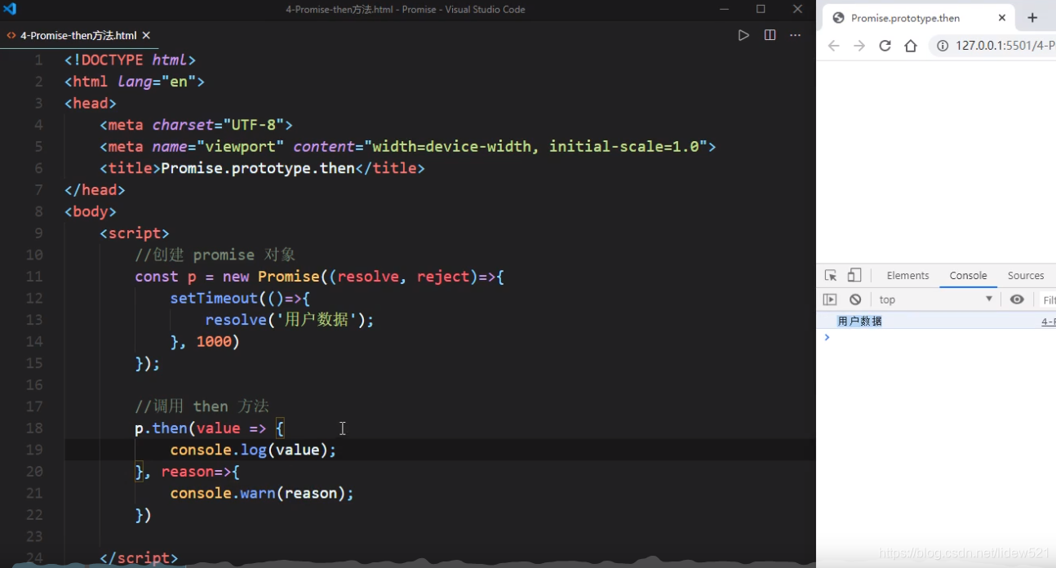This screenshot has width=1056, height=568.
Task: Click the 用户数据 console log message
Action: [x=859, y=322]
